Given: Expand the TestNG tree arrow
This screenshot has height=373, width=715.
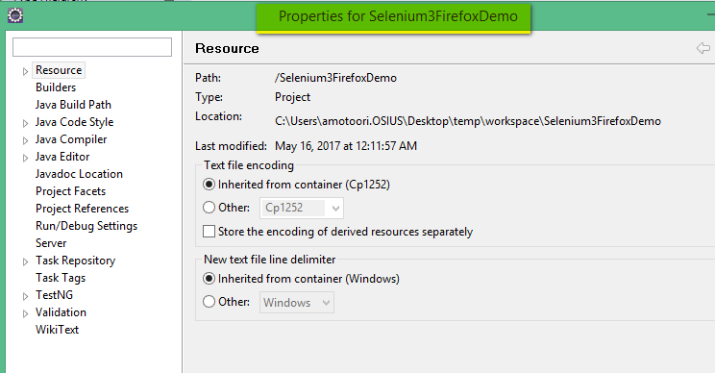Looking at the screenshot, I should 26,296.
